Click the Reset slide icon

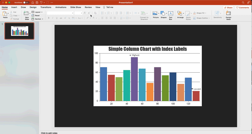click(x=33, y=16)
